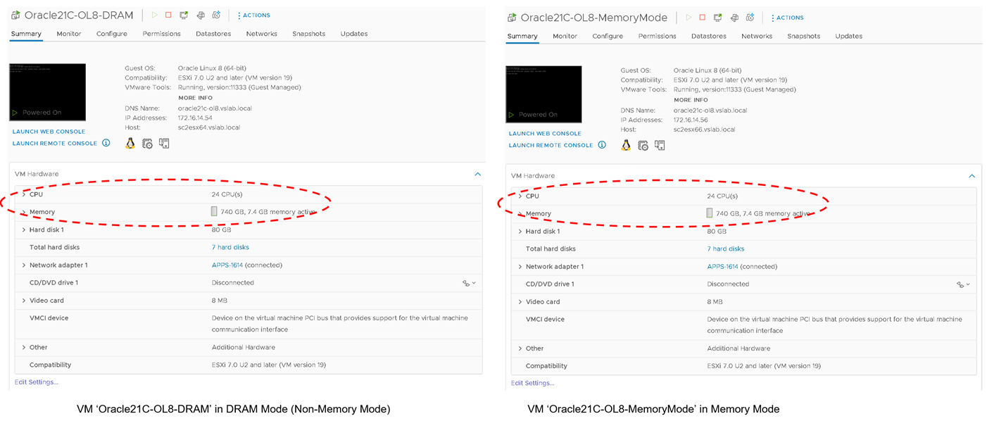Screen dimensions: 987x421
Task: Collapse VM Hardware panel in DRAM VM
Action: point(478,174)
